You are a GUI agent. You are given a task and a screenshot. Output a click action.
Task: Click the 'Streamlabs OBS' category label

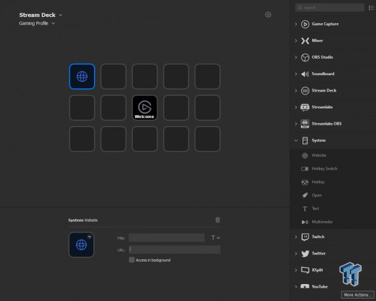coord(327,124)
